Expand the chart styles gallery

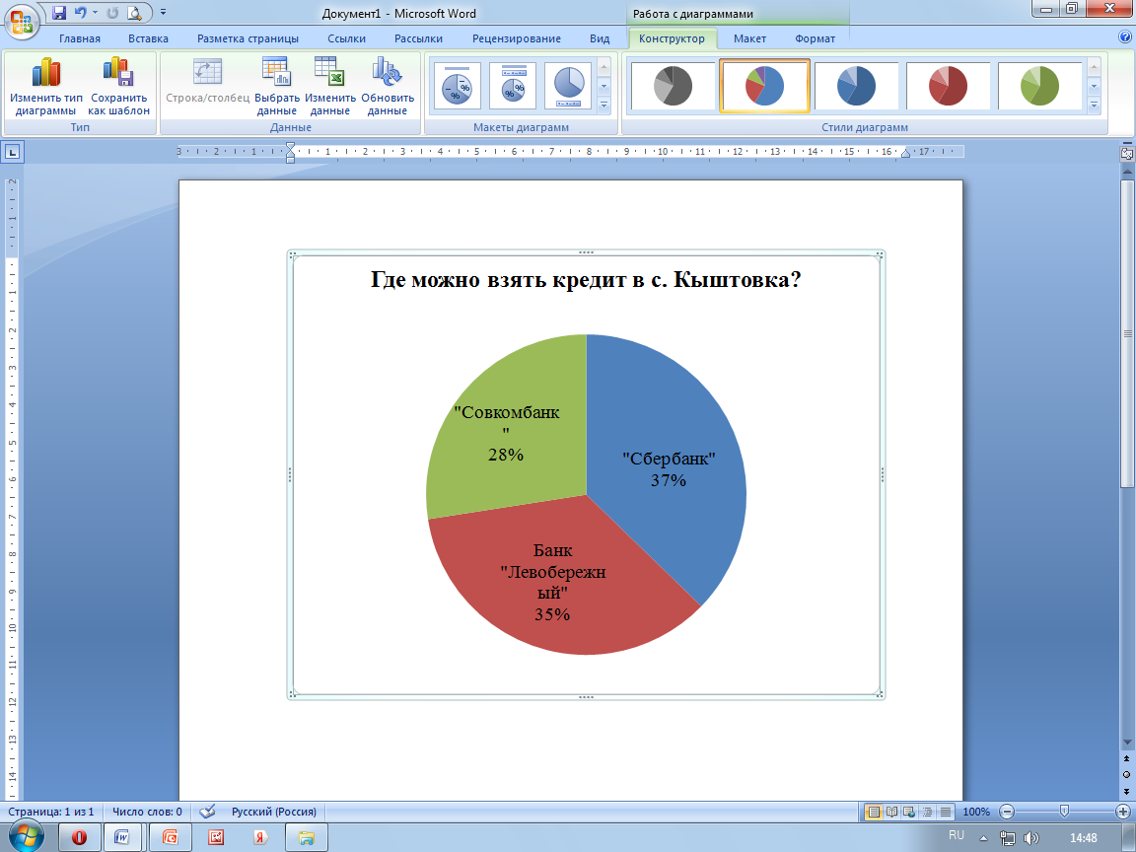tap(1094, 106)
